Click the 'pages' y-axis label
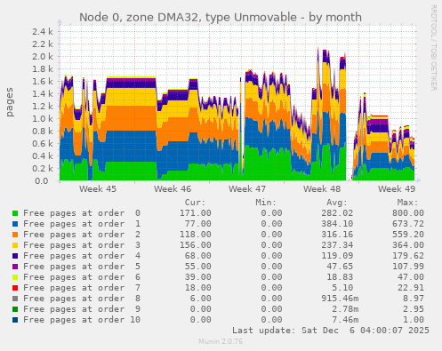The image size is (442, 351). coord(10,102)
